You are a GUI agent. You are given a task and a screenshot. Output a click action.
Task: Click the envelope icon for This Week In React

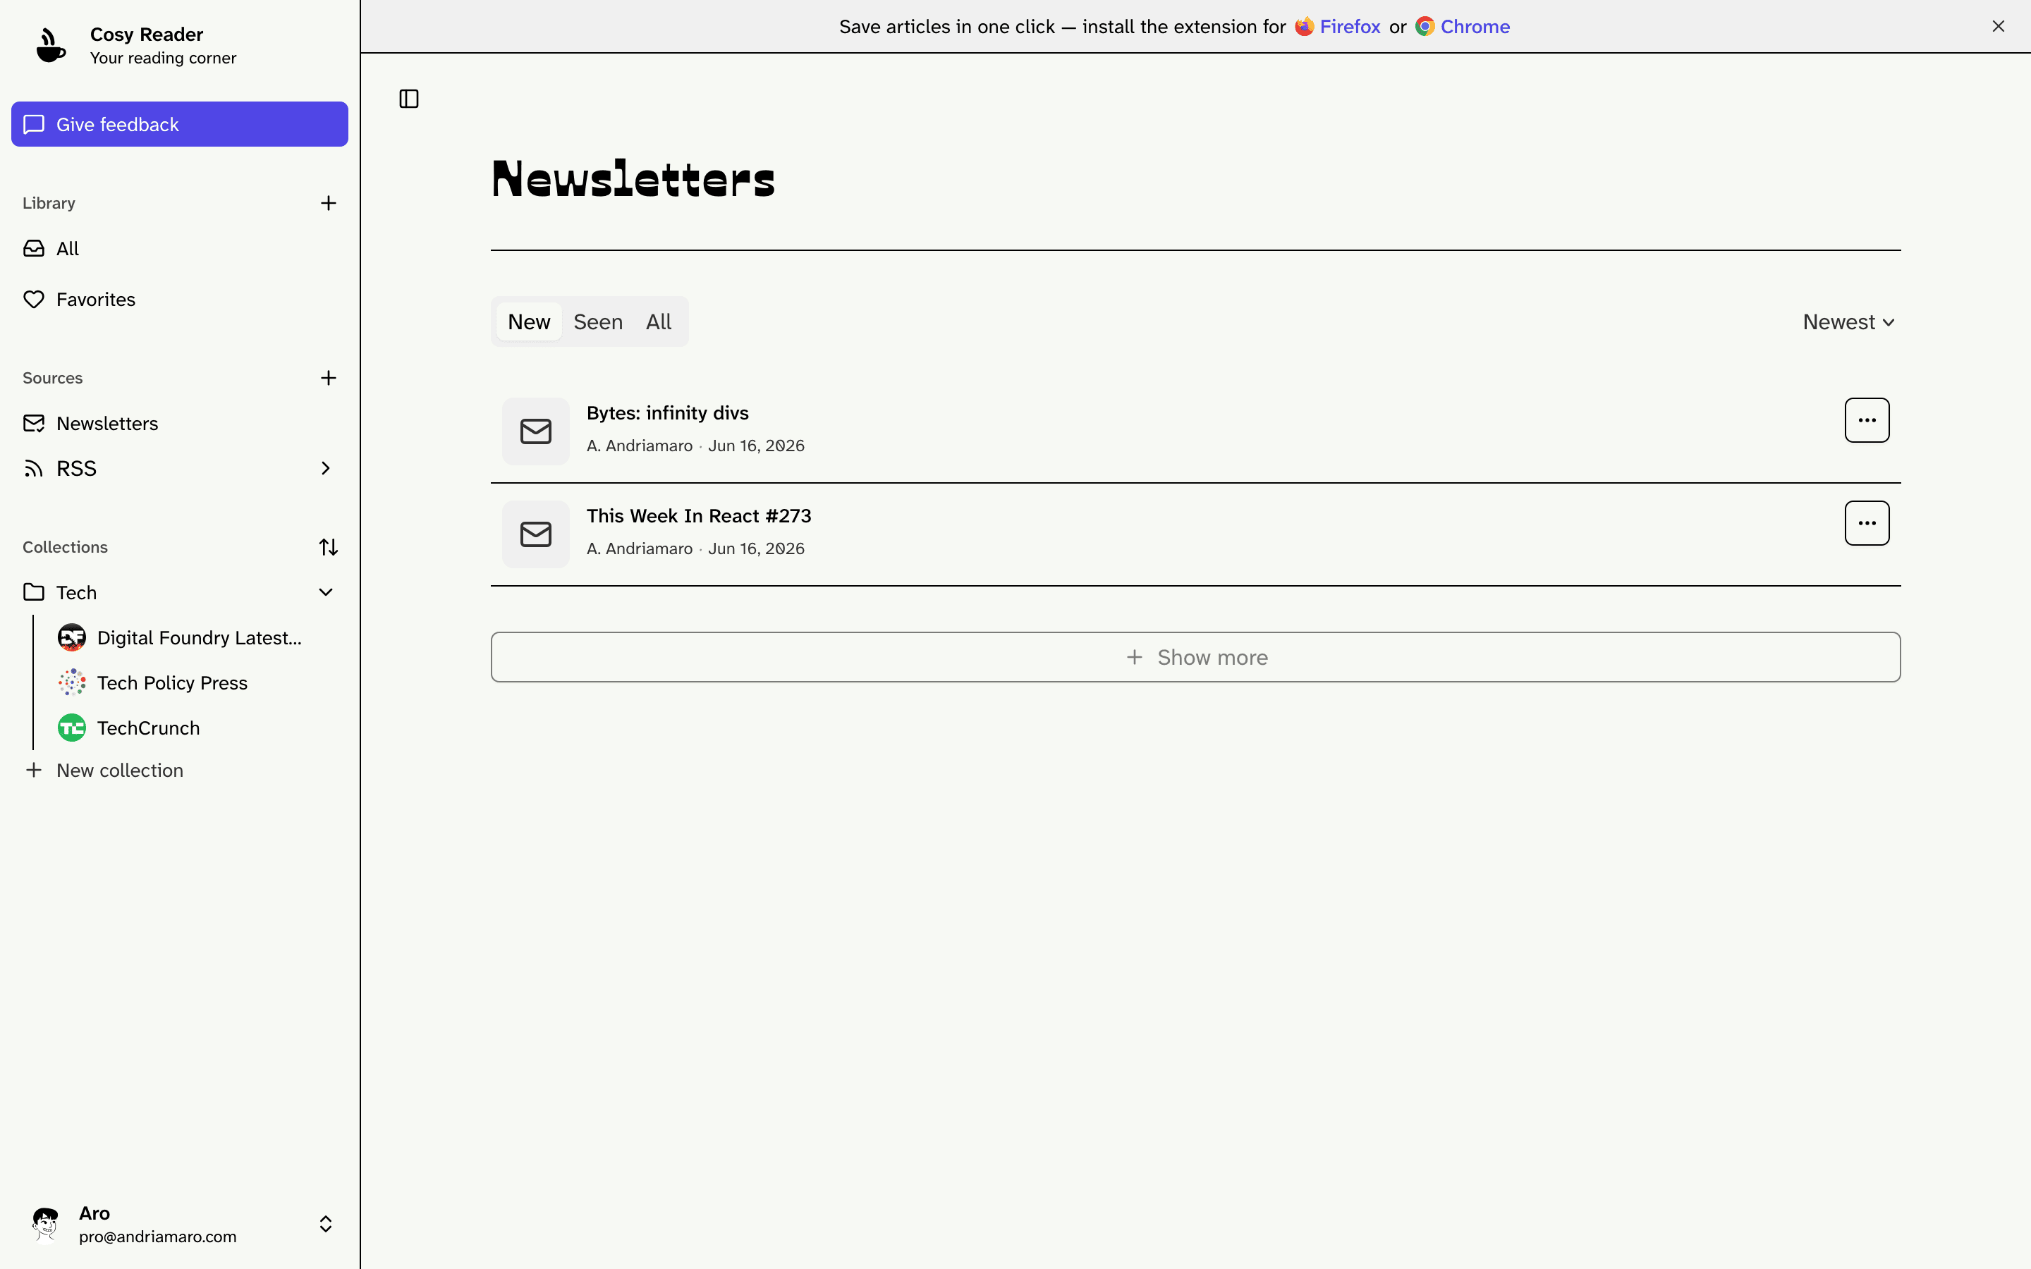tap(535, 534)
